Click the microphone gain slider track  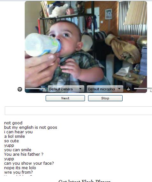(x=142, y=89)
